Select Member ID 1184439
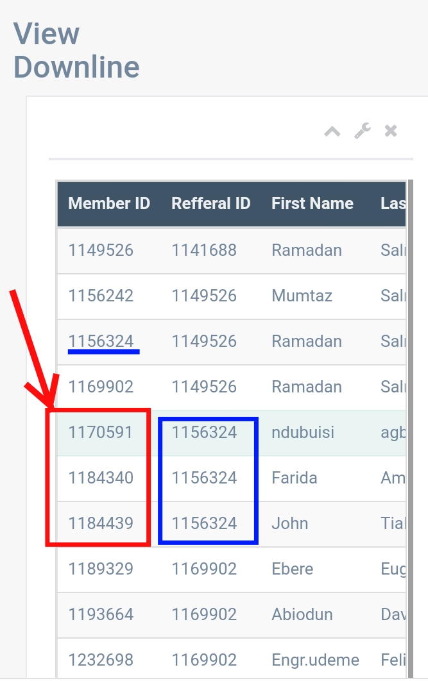The width and height of the screenshot is (428, 681). point(101,523)
